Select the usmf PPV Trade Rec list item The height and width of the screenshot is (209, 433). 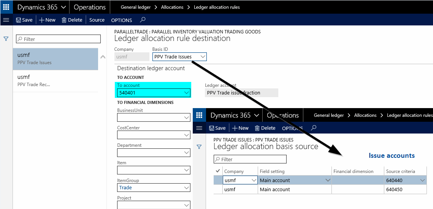pyautogui.click(x=56, y=81)
